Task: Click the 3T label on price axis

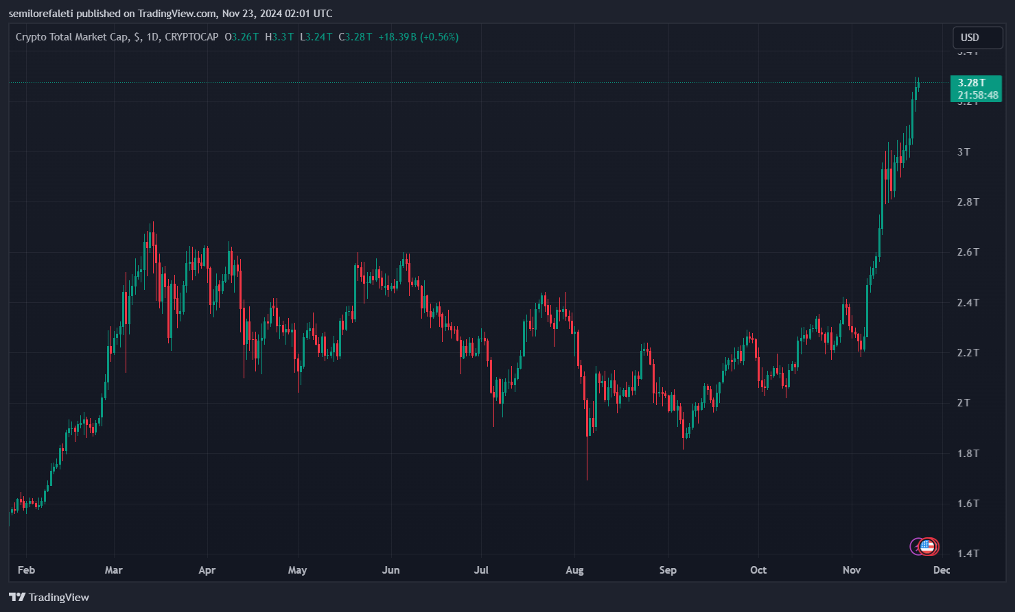Action: point(964,151)
